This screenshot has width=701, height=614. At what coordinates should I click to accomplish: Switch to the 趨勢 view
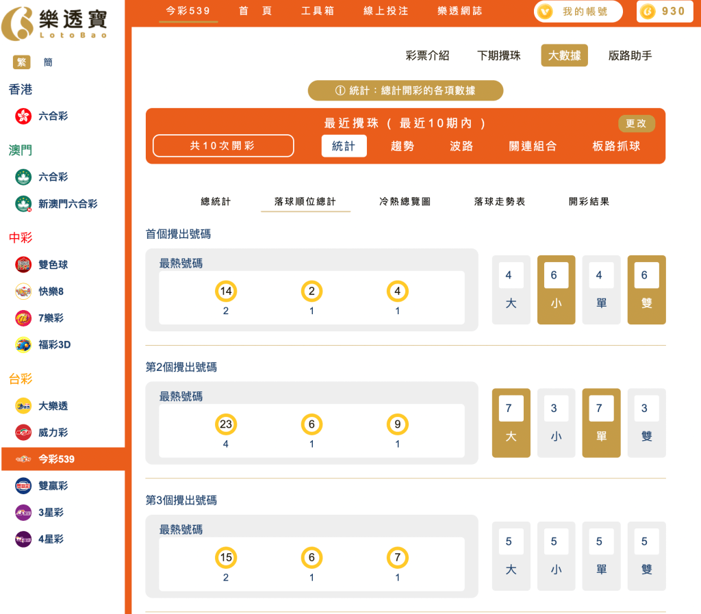pyautogui.click(x=403, y=146)
